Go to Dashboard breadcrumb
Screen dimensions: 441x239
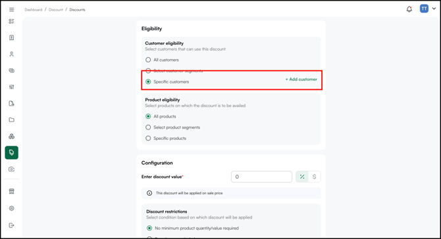pyautogui.click(x=33, y=10)
